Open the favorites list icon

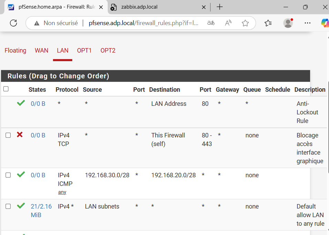point(268,23)
